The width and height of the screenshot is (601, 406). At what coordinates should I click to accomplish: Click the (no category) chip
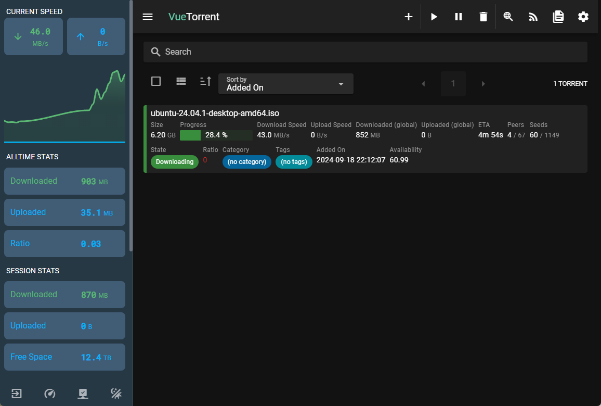tap(247, 161)
